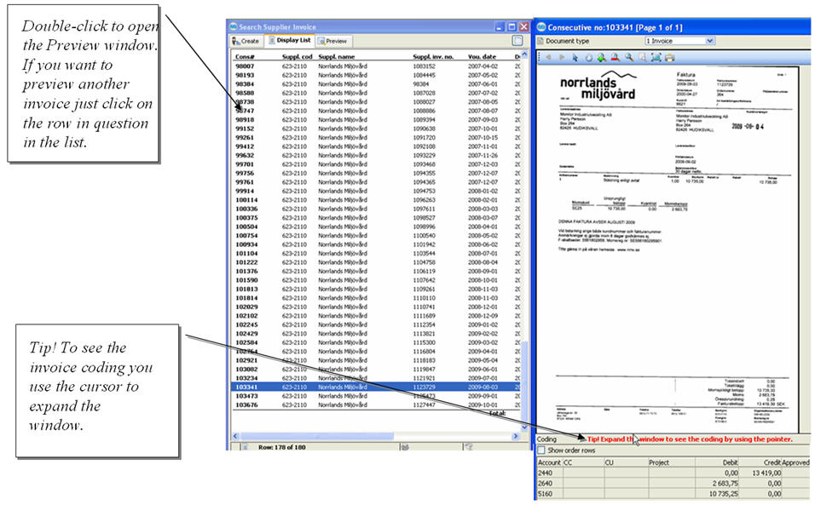Image resolution: width=815 pixels, height=505 pixels.
Task: Click the scanned Norrlands Miljövård invoice image
Action: pyautogui.click(x=669, y=248)
